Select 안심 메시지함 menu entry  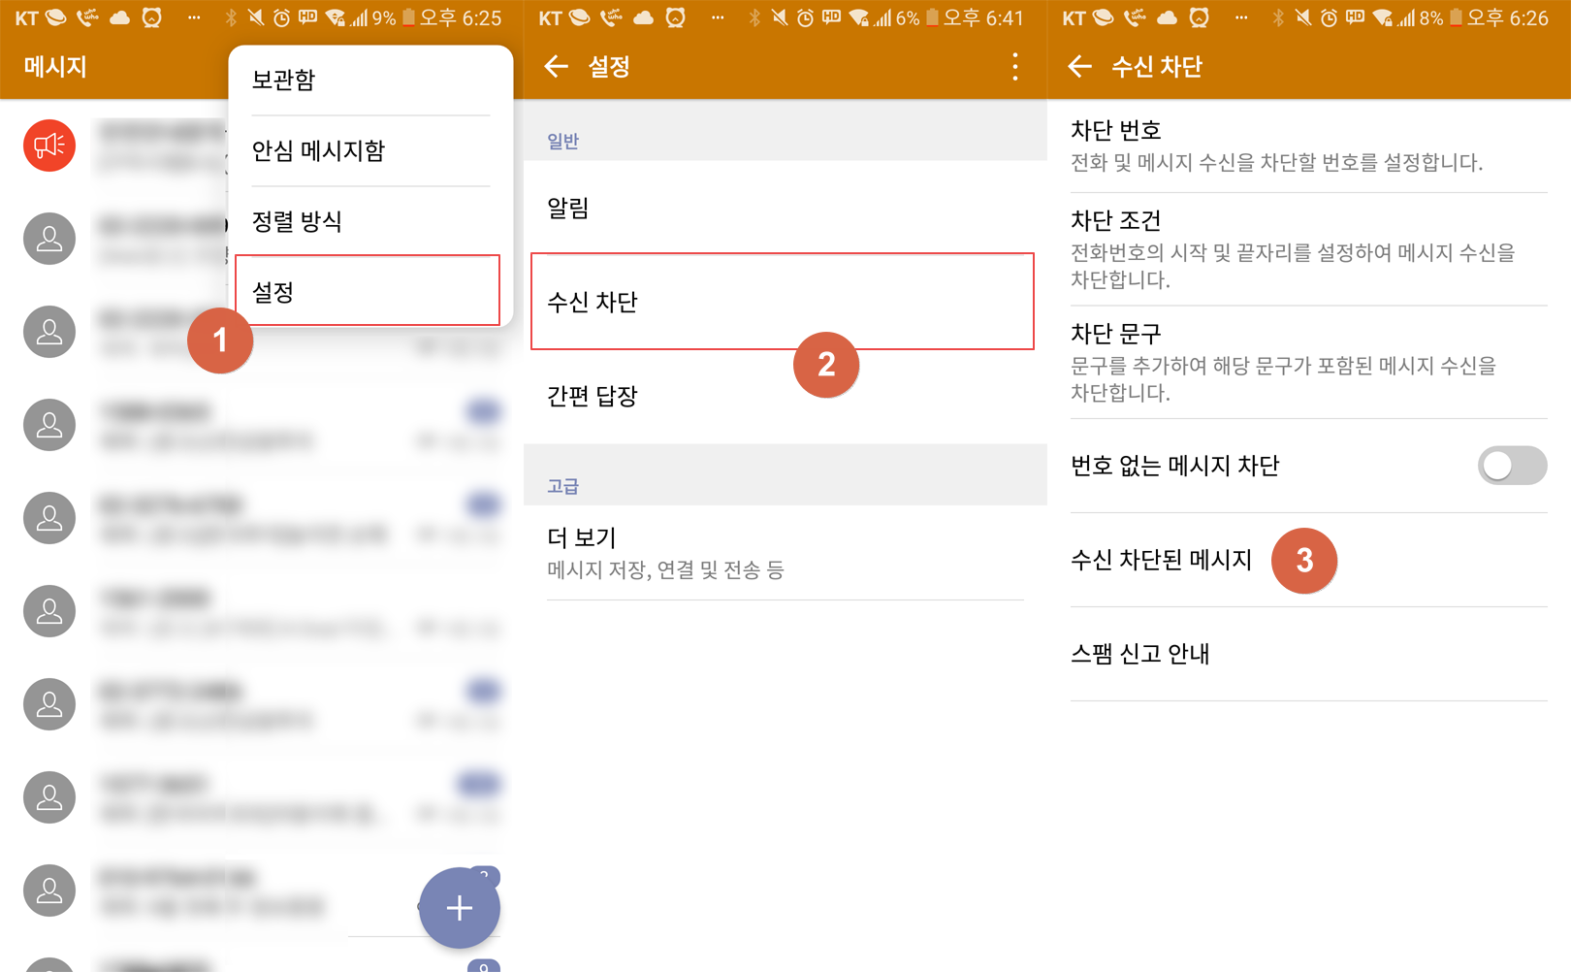pos(369,150)
